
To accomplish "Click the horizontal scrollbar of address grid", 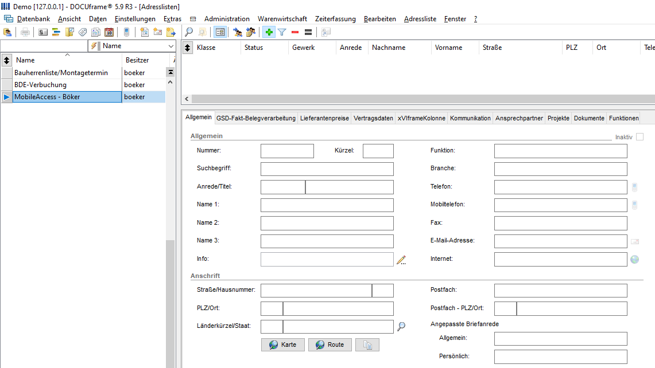I will (x=423, y=99).
